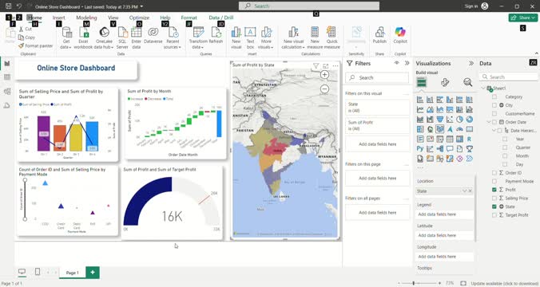Import from Excel workbook
The height and width of the screenshot is (287, 540).
point(83,37)
